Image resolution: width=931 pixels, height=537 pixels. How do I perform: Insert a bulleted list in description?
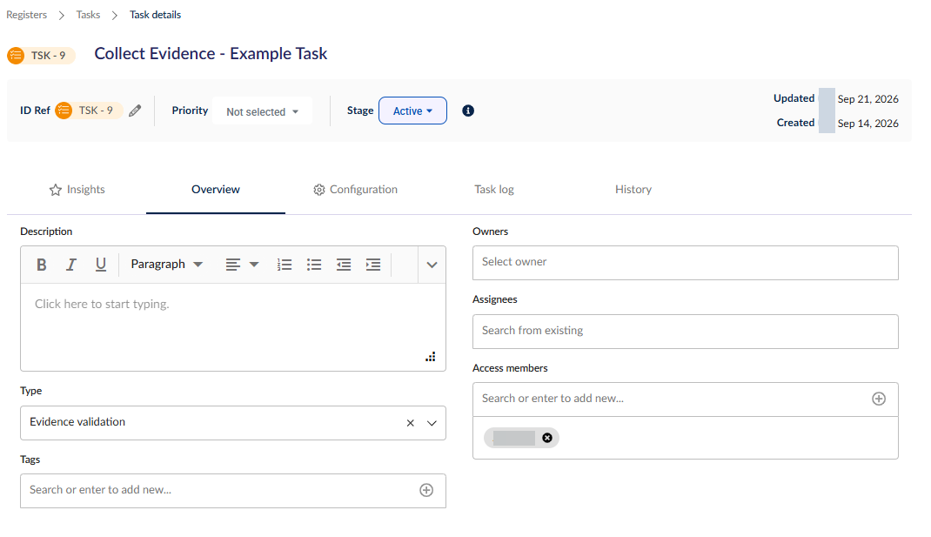pos(314,265)
